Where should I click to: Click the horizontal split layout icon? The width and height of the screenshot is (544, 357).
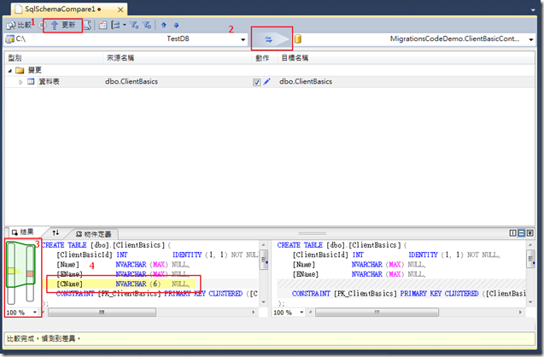click(x=521, y=233)
